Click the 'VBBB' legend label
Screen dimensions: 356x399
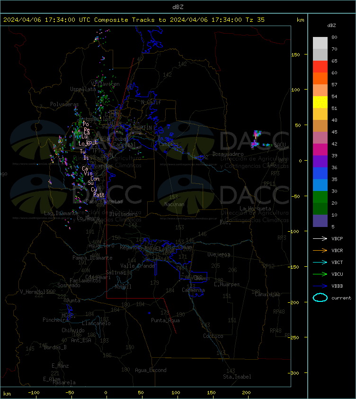pos(337,286)
